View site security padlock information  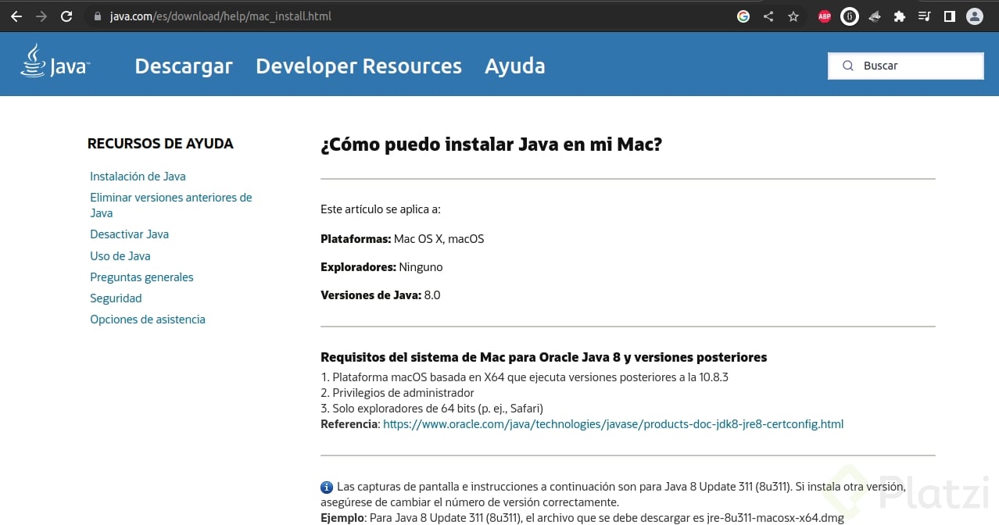[x=98, y=16]
